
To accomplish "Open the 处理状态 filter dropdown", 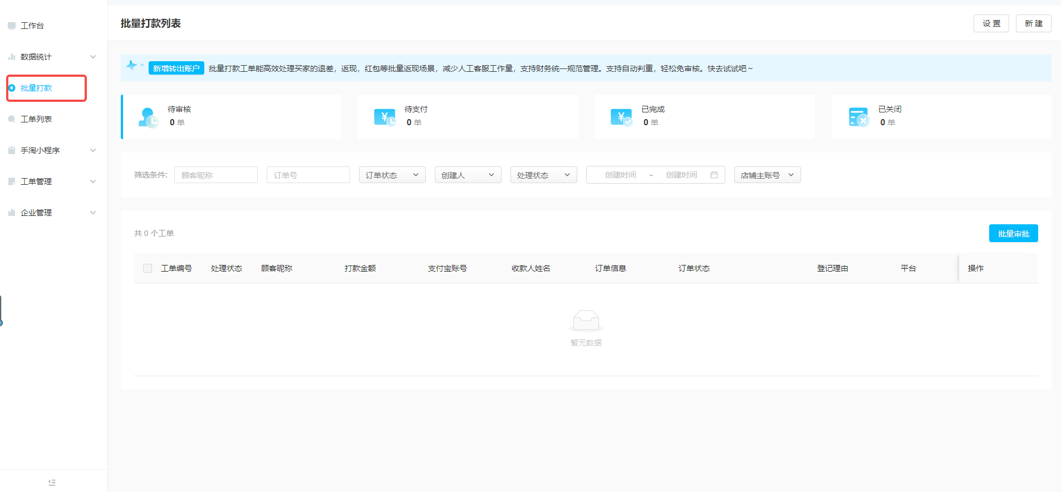I will [544, 175].
